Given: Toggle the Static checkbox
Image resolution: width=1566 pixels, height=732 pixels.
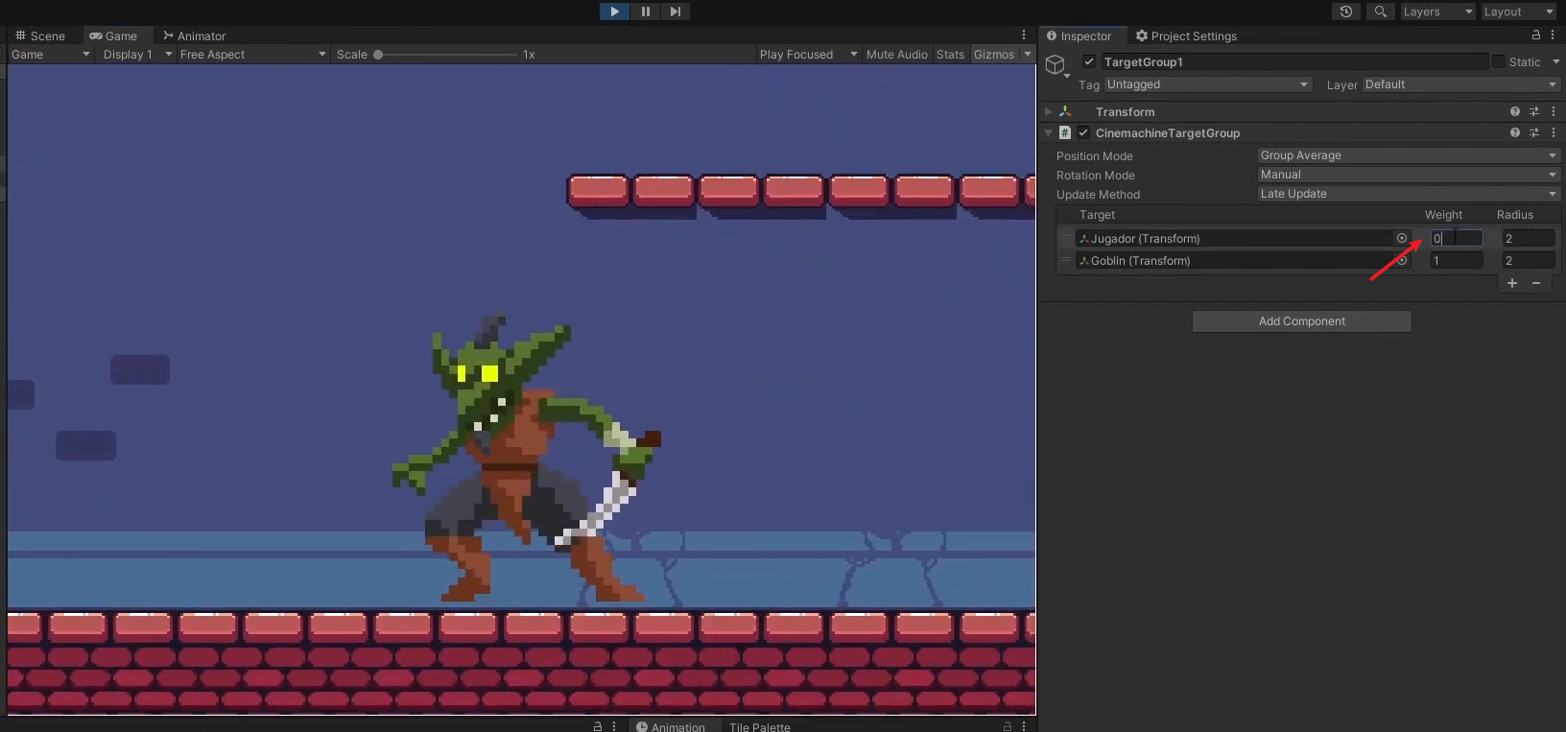Looking at the screenshot, I should point(1499,61).
